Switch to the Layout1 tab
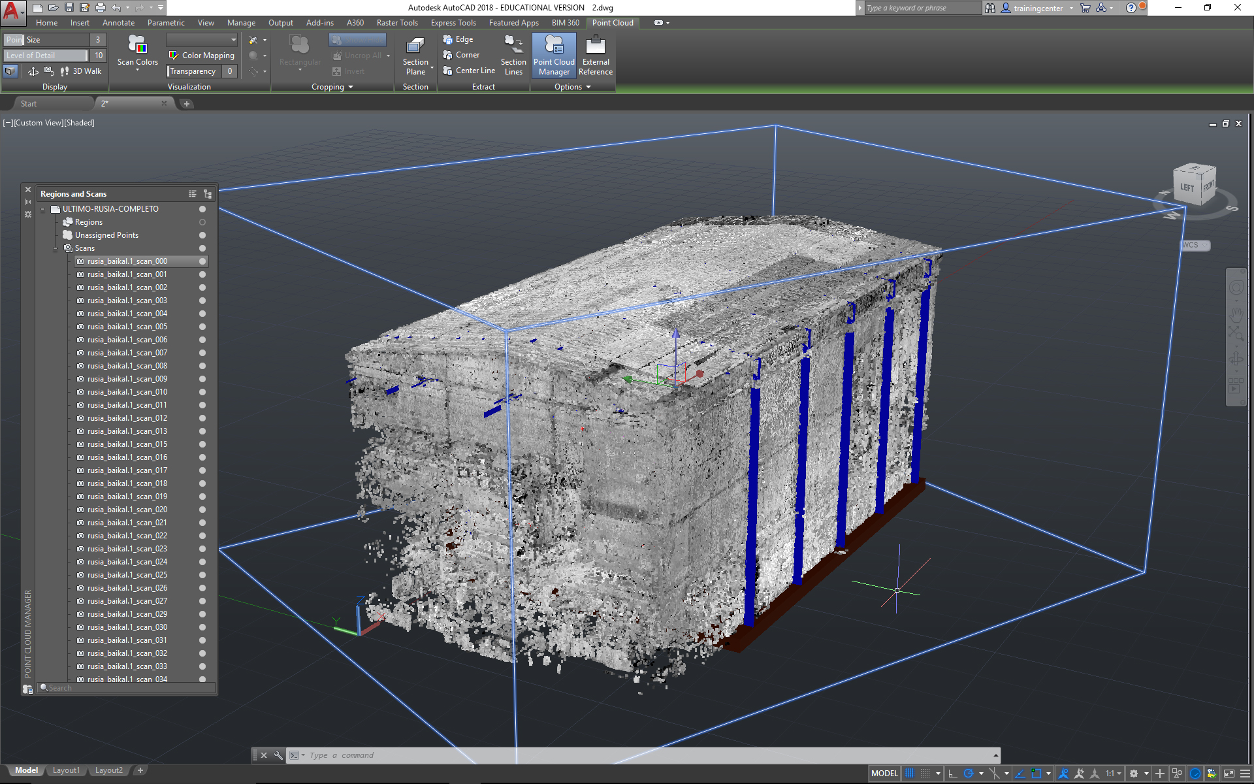The width and height of the screenshot is (1254, 784). 66,770
